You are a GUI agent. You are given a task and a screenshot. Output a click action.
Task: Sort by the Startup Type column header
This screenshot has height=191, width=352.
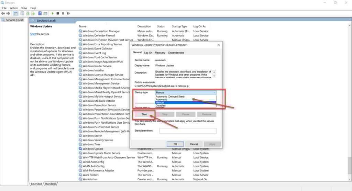(179, 26)
